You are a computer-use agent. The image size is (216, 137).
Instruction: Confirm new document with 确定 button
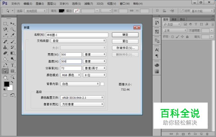(125, 35)
